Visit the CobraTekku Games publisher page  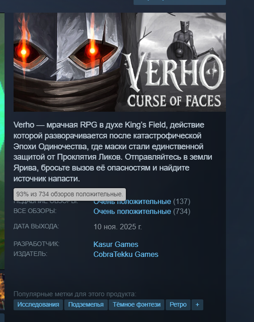point(126,254)
